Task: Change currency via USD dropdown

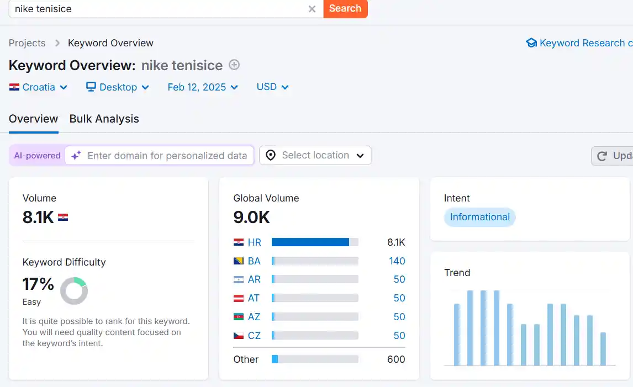Action: pos(273,87)
